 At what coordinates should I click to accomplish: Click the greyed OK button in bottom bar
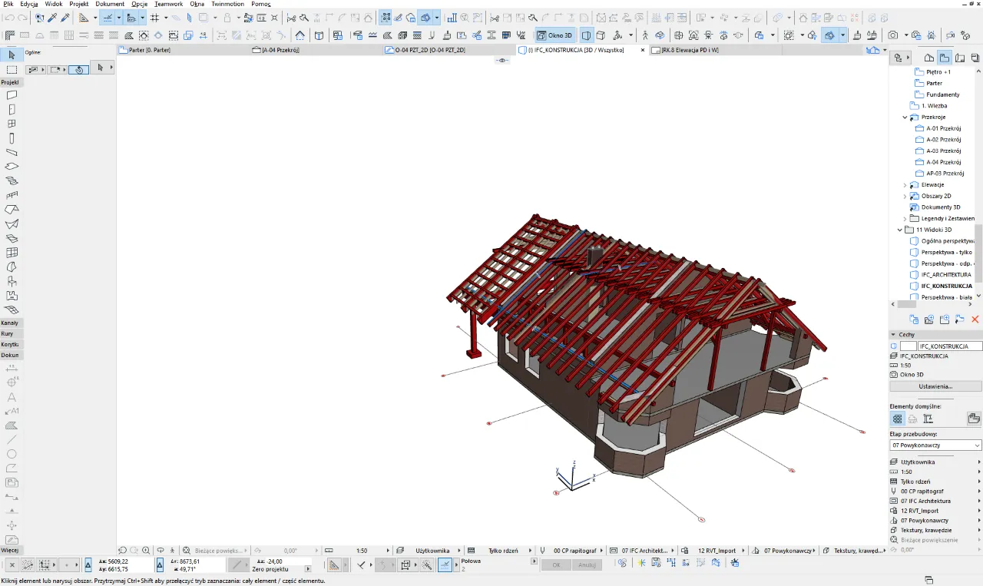pos(556,564)
